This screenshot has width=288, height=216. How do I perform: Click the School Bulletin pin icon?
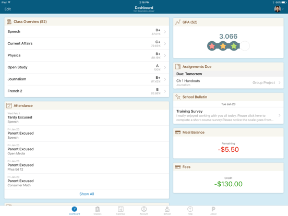click(178, 97)
